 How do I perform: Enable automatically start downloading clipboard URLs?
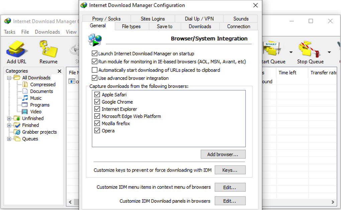94,70
